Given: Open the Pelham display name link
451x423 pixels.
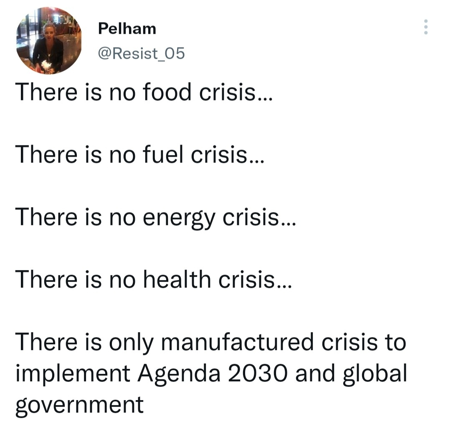Looking at the screenshot, I should click(127, 29).
